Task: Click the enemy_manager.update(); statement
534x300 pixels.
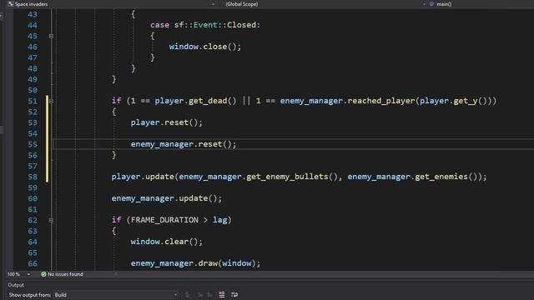Action: (167, 198)
